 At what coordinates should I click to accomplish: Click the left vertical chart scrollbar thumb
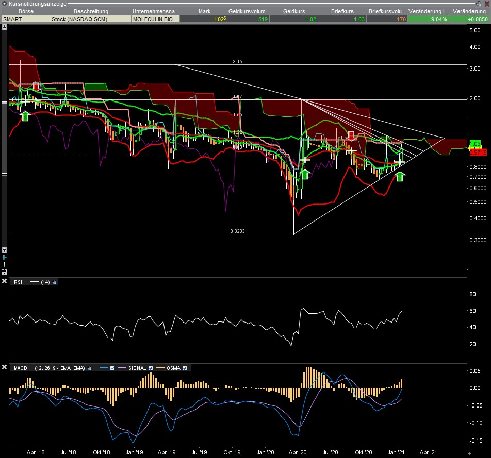5,139
